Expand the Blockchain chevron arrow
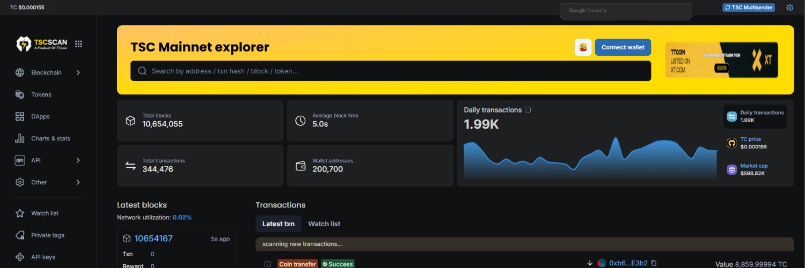This screenshot has width=805, height=268. coord(78,72)
